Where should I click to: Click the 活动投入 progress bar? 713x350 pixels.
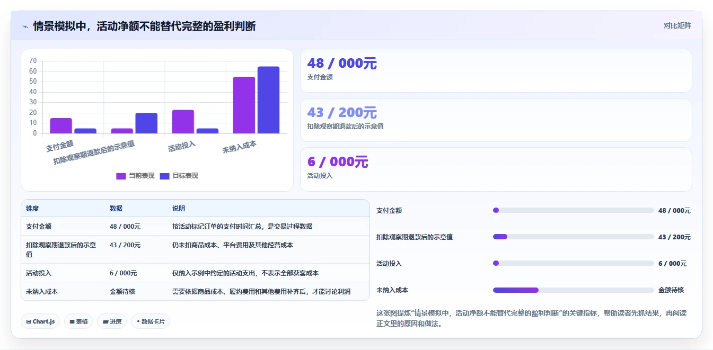click(573, 263)
